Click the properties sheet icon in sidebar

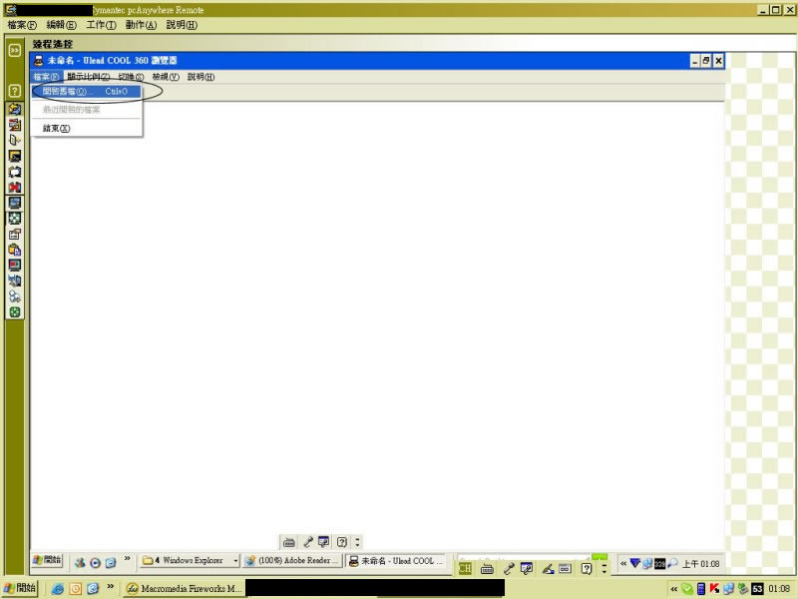[x=15, y=235]
